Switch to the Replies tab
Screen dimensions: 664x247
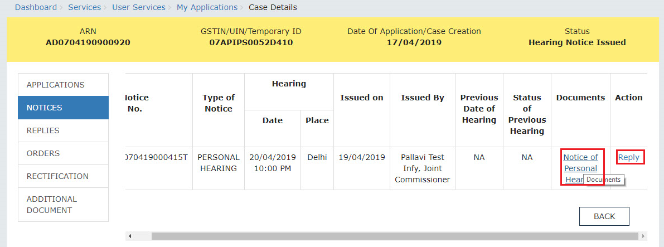click(63, 130)
